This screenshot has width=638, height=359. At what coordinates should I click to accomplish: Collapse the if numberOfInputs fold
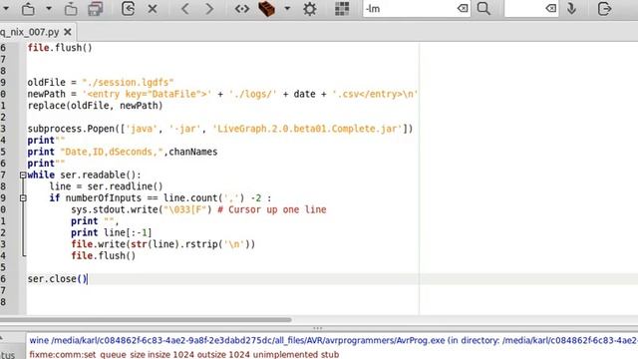coord(23,198)
